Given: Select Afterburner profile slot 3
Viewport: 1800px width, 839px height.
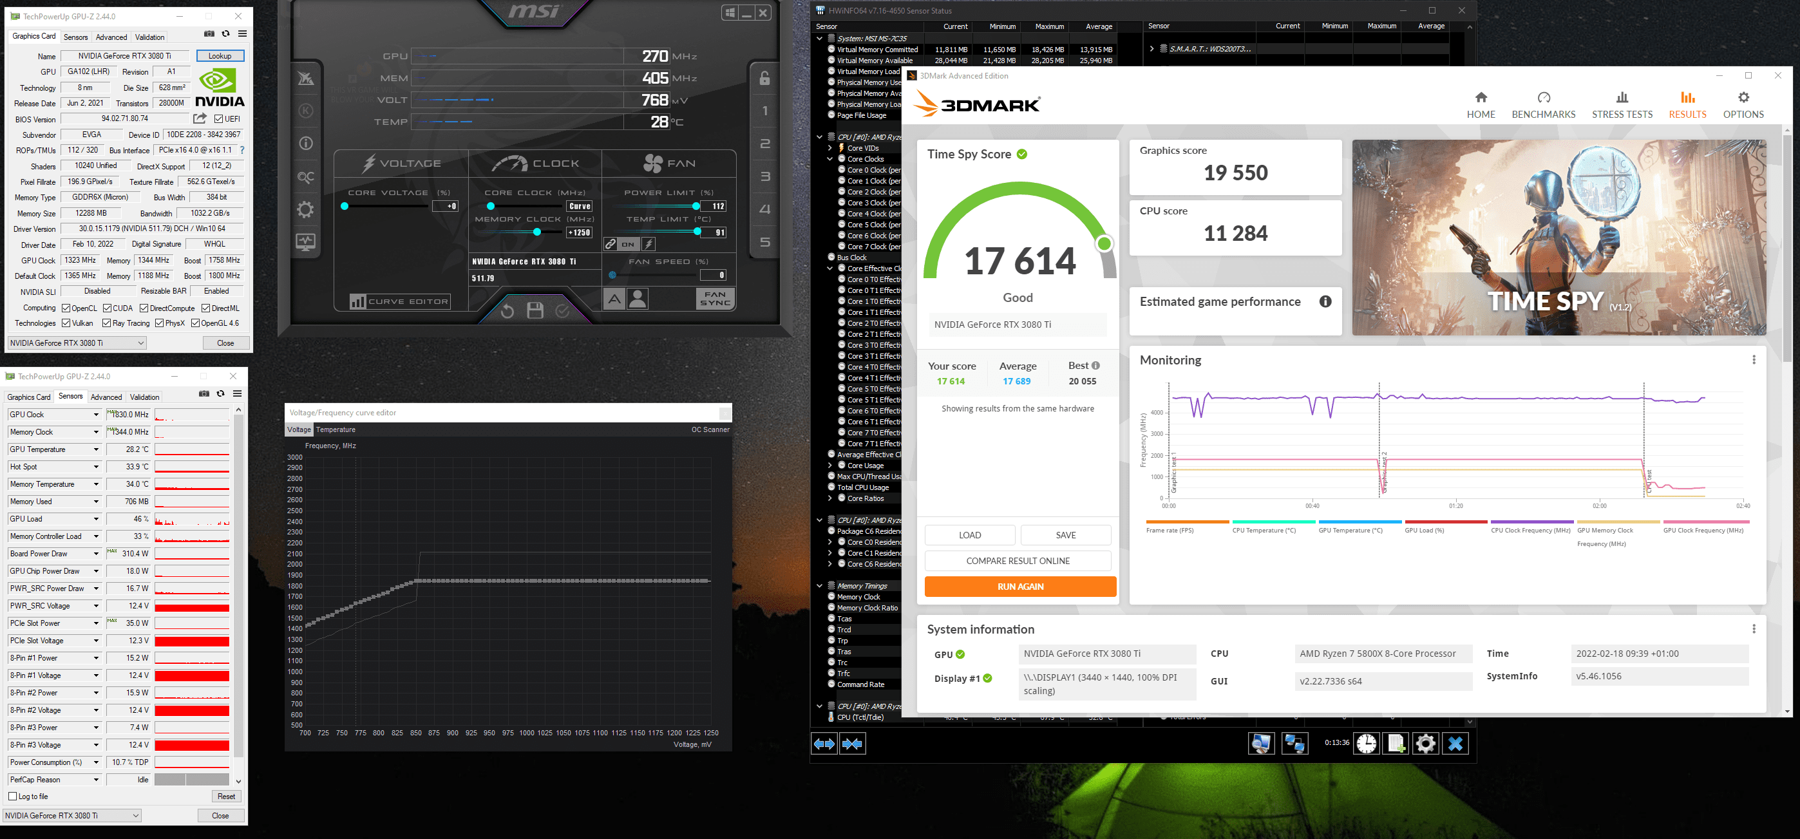Looking at the screenshot, I should tap(765, 176).
